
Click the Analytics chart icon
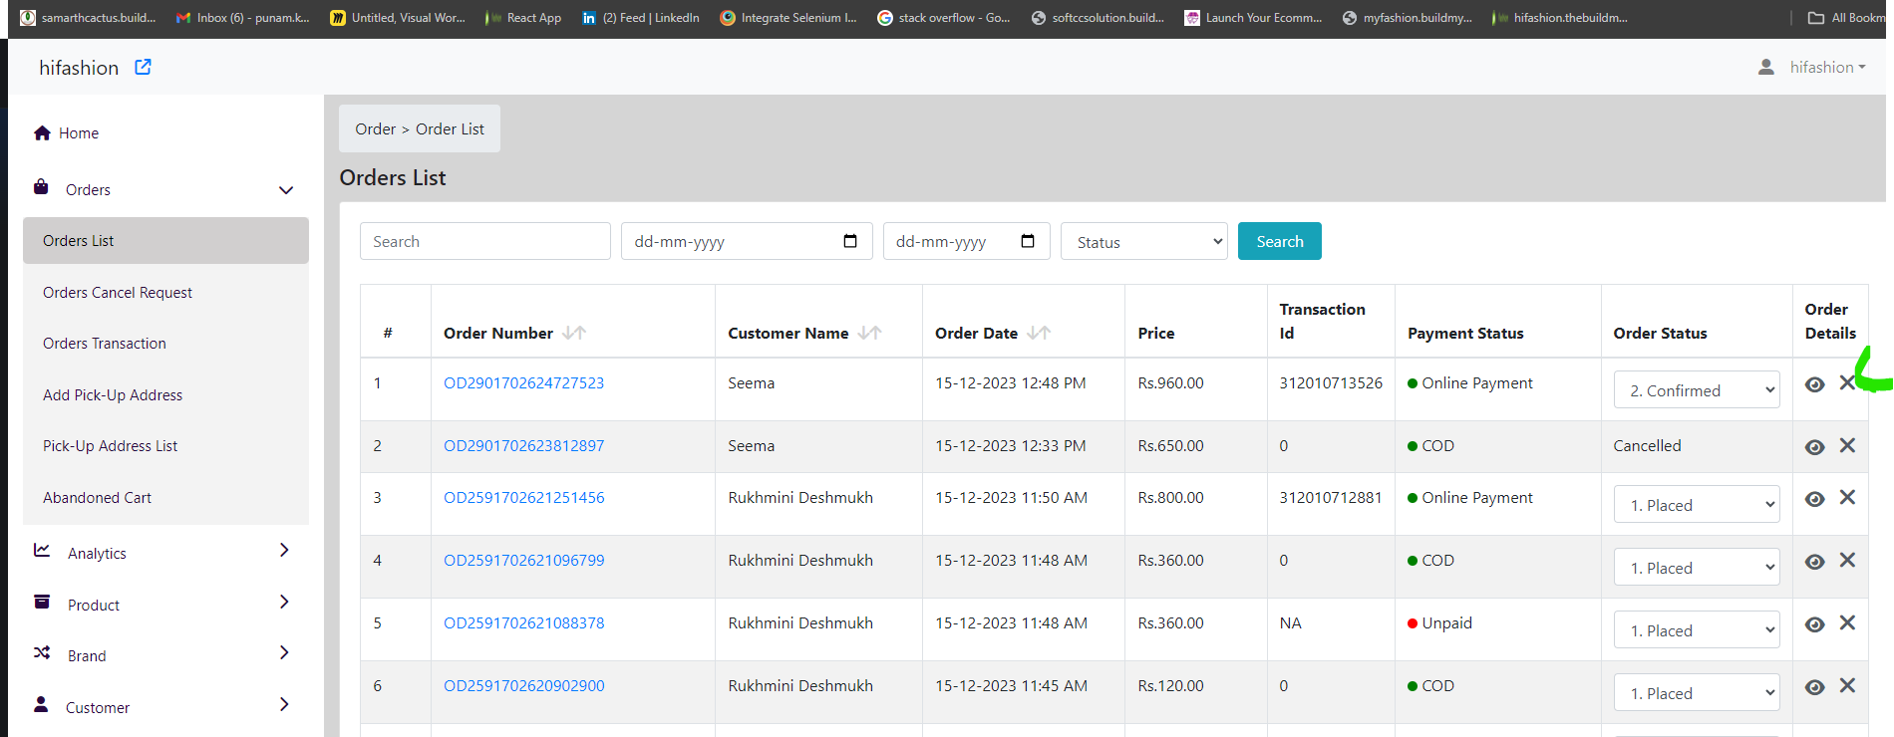(42, 550)
